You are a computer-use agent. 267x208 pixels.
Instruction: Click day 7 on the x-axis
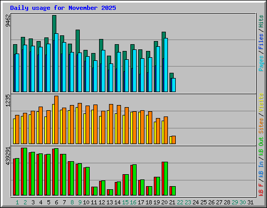pyautogui.click(x=64, y=202)
